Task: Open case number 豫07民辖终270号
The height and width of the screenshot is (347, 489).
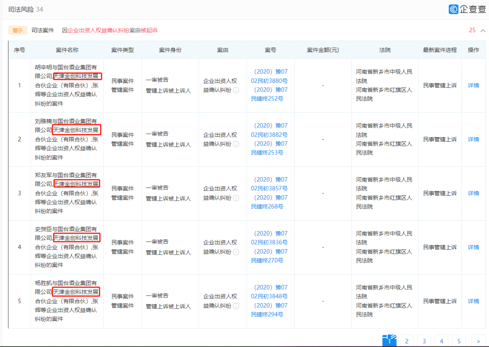Action: [x=269, y=256]
